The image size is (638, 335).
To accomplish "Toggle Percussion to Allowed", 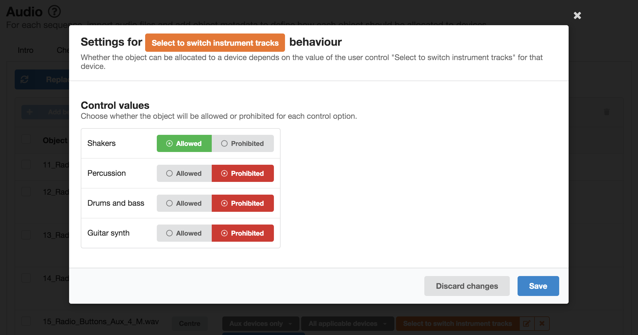I will tap(183, 173).
